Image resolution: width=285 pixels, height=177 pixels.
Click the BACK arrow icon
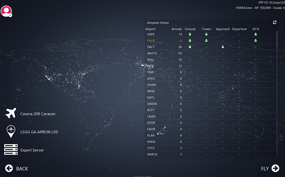[9, 168]
